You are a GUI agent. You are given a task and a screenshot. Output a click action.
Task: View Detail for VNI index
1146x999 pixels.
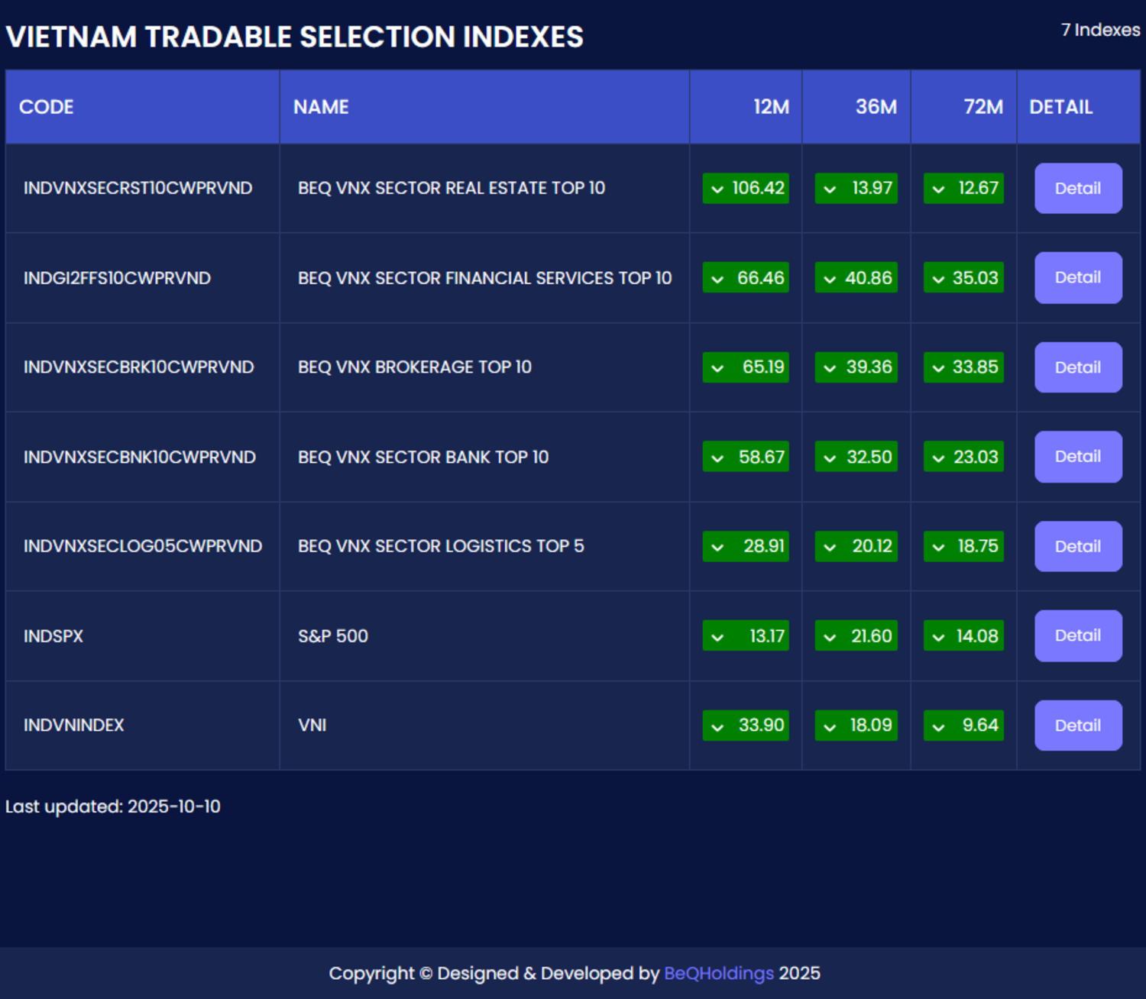click(x=1077, y=726)
